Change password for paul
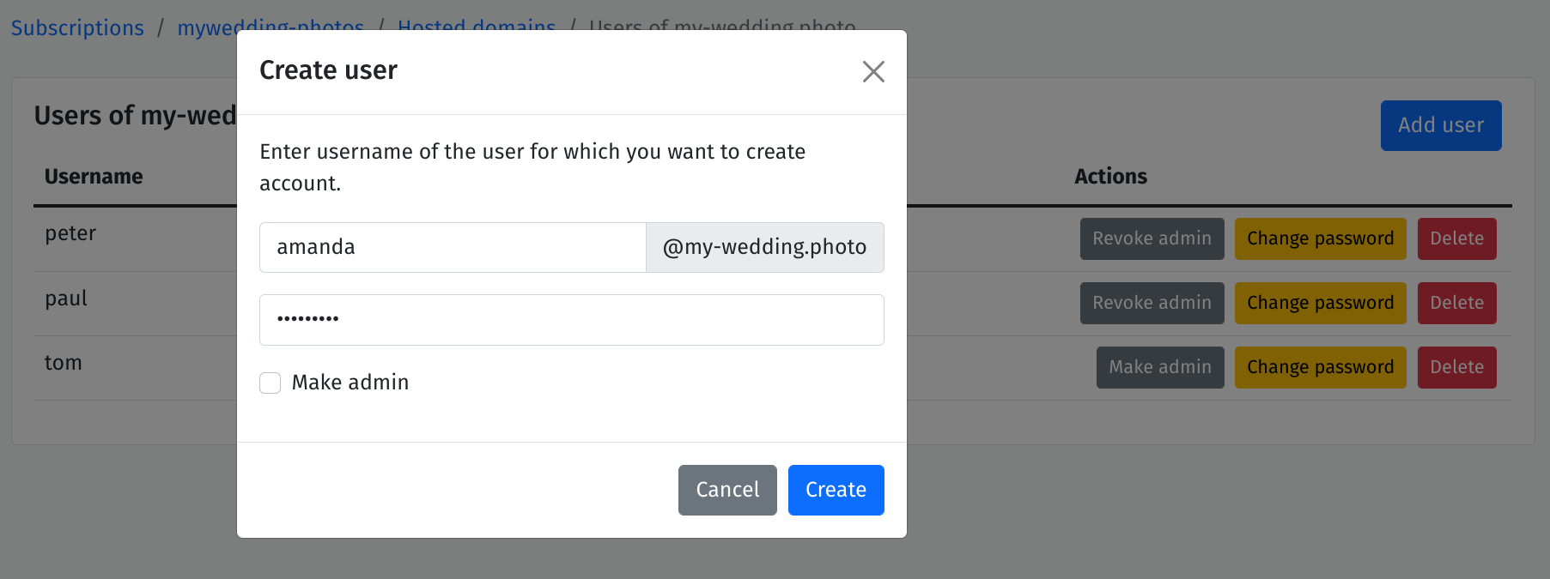 1320,303
